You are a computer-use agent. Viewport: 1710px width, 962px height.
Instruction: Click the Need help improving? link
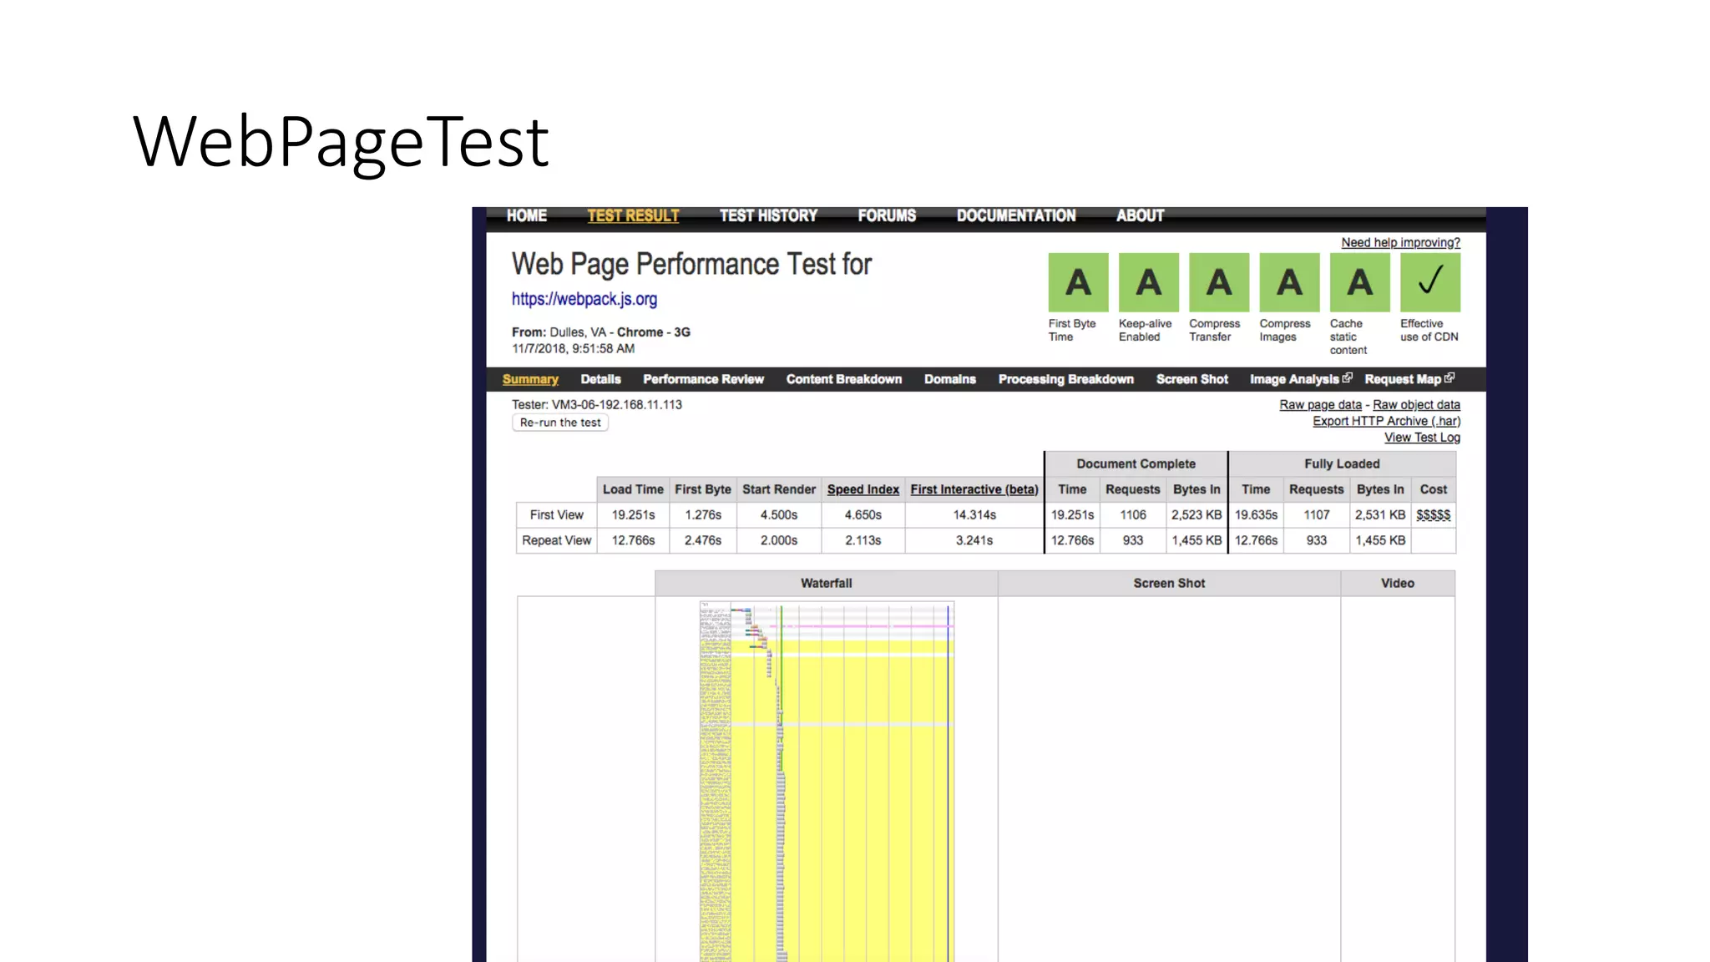click(x=1401, y=242)
